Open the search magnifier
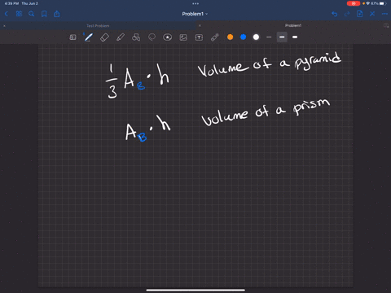This screenshot has height=293, width=391. [32, 14]
